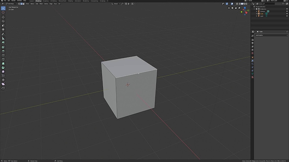Switch to the Sculpting workspace tab

point(46,1)
